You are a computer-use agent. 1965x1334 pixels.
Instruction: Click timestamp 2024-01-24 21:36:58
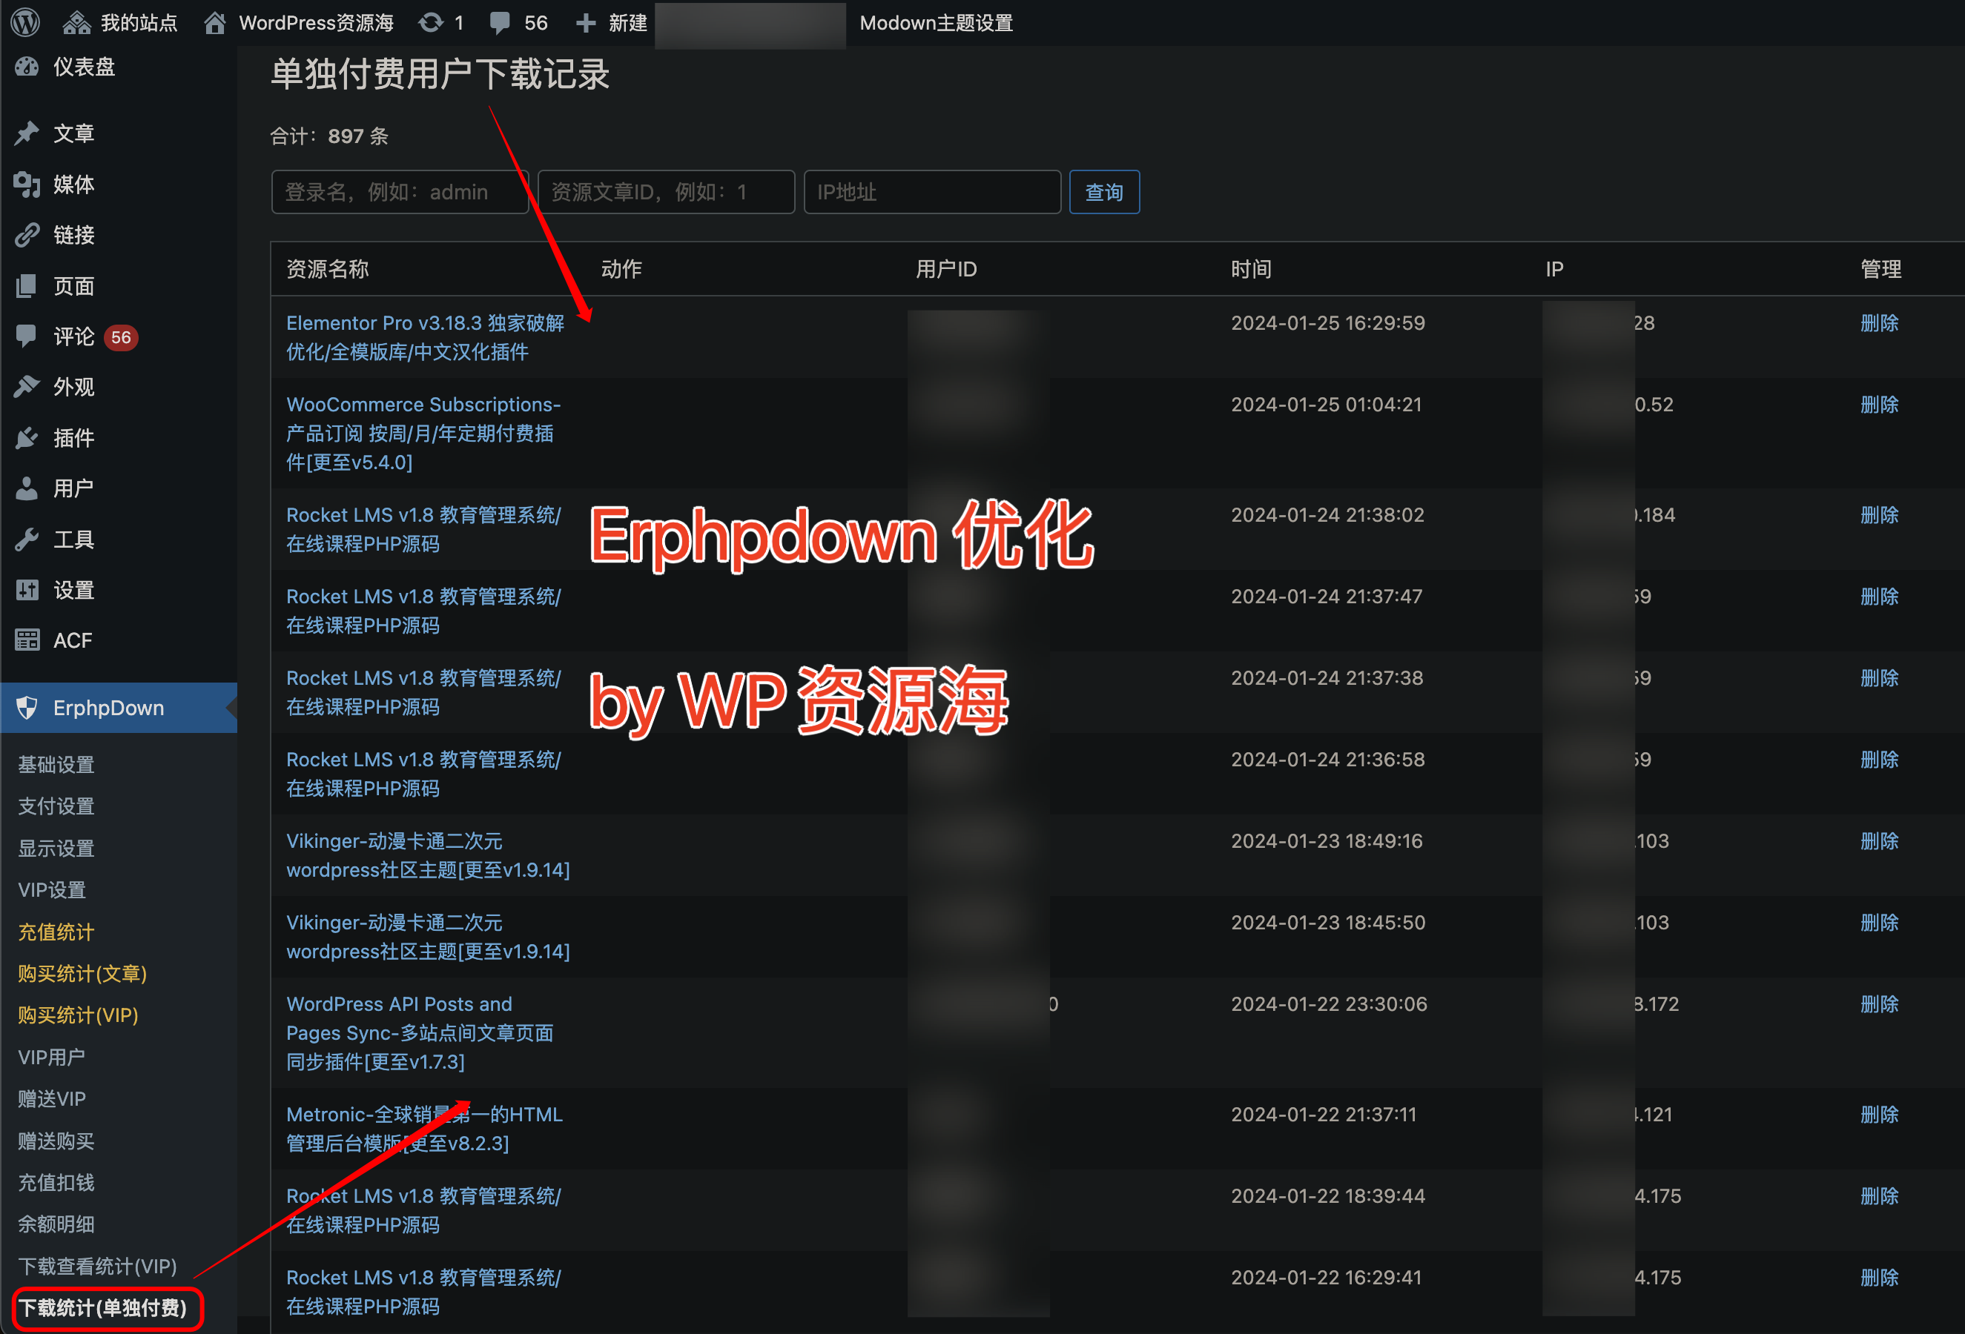point(1327,760)
